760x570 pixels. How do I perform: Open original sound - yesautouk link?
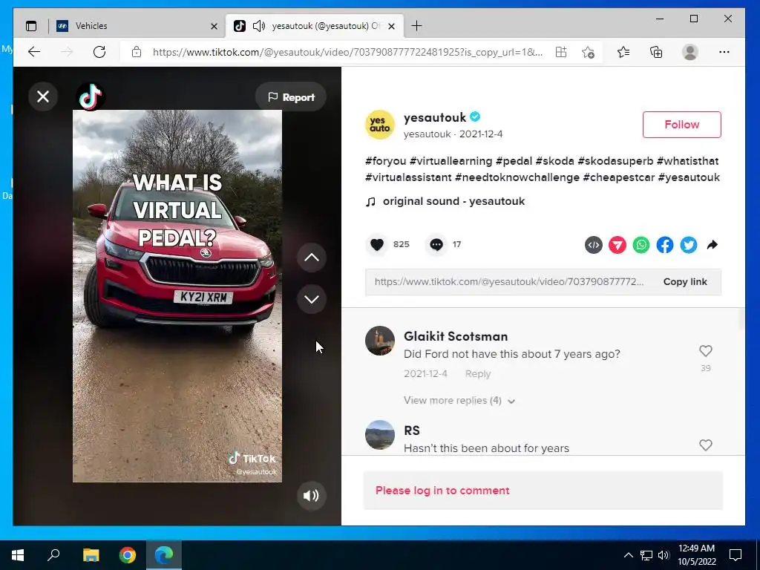[x=453, y=201]
